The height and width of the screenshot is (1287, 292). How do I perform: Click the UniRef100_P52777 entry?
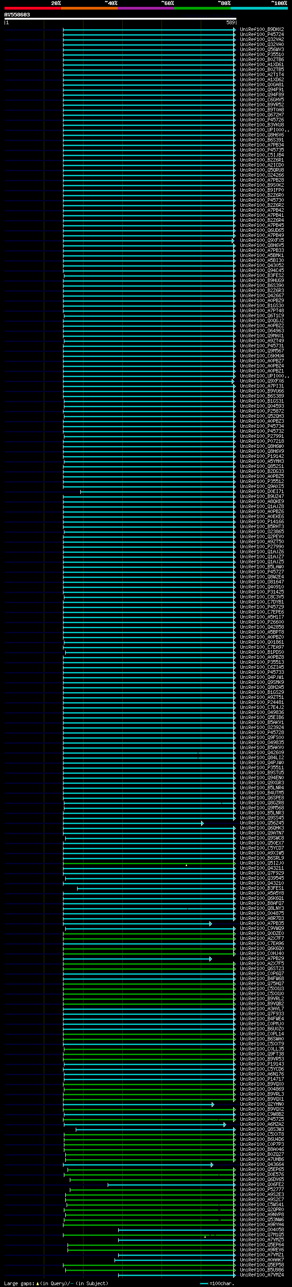262,1190
